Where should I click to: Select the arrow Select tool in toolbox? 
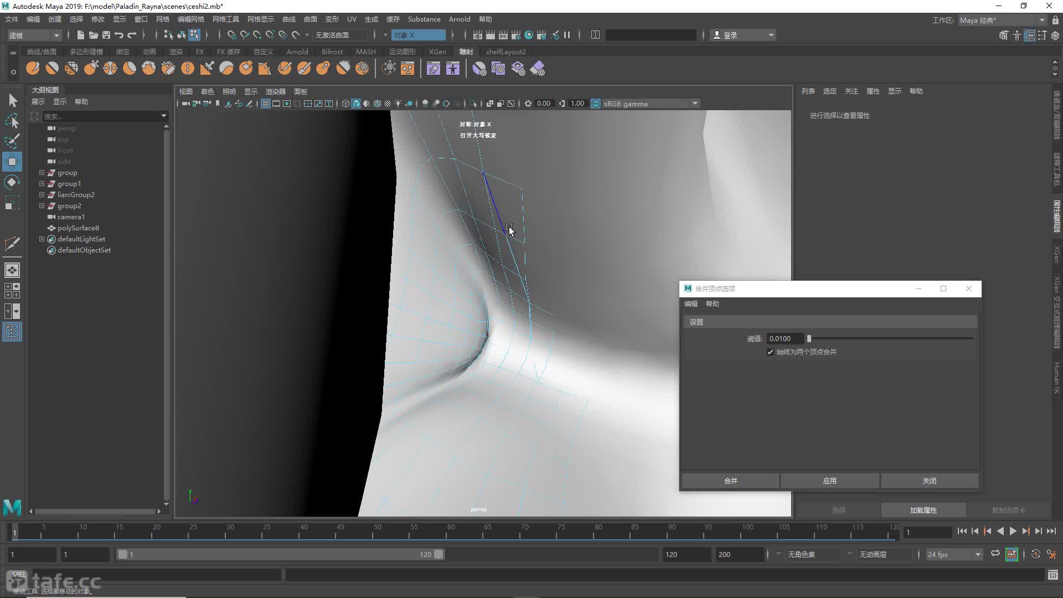12,100
